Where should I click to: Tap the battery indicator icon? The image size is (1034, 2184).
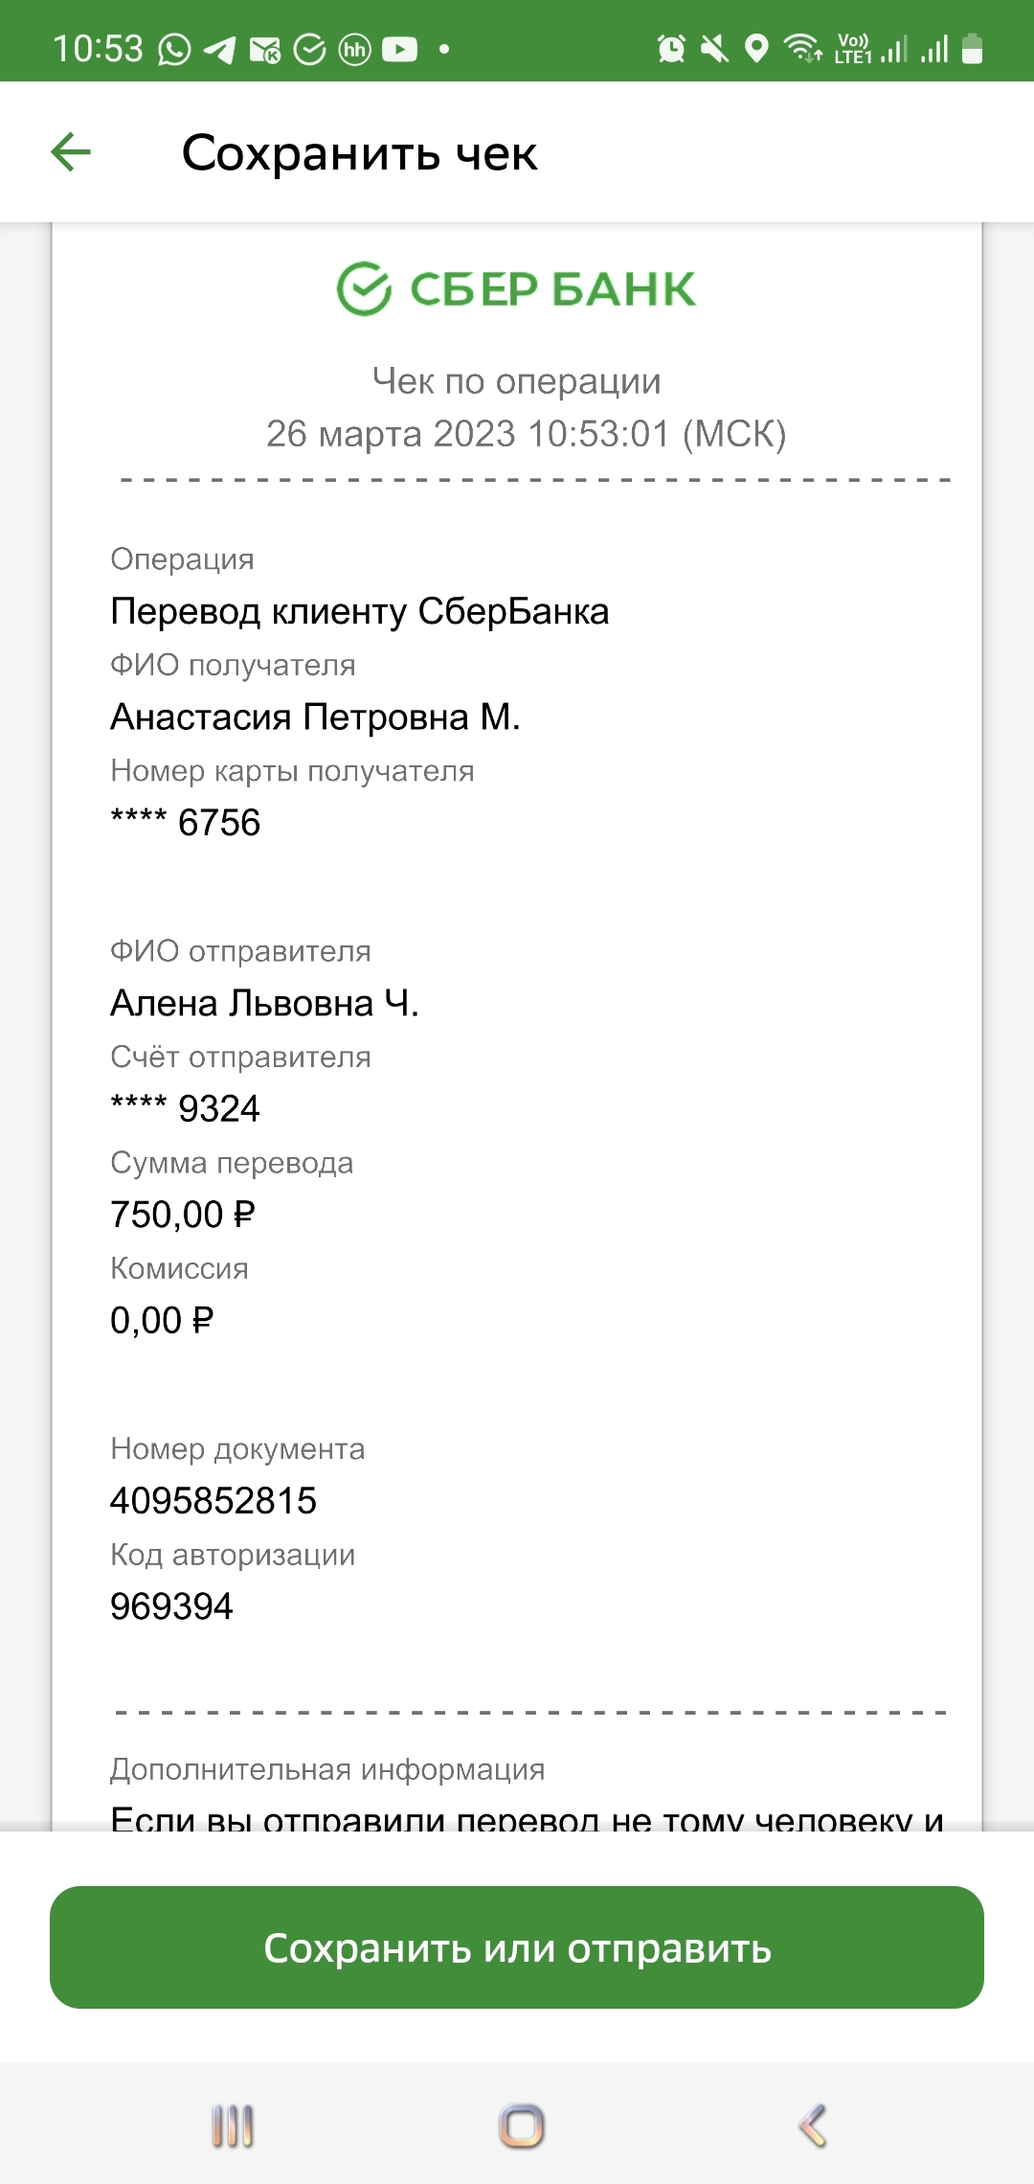(x=972, y=48)
